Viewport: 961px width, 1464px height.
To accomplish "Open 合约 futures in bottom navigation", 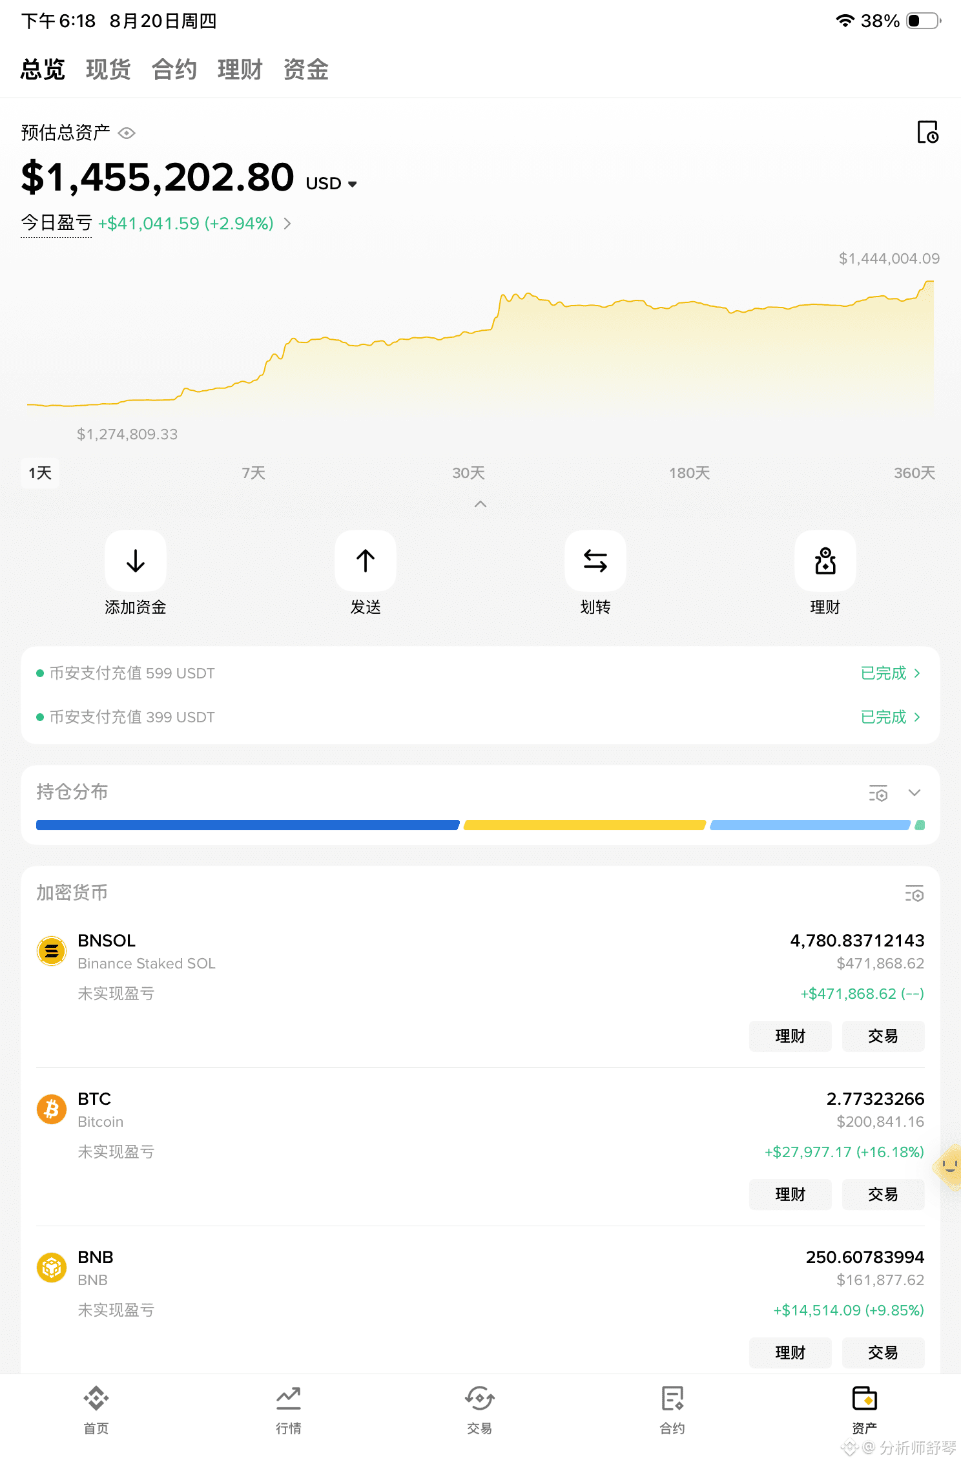I will click(672, 1410).
